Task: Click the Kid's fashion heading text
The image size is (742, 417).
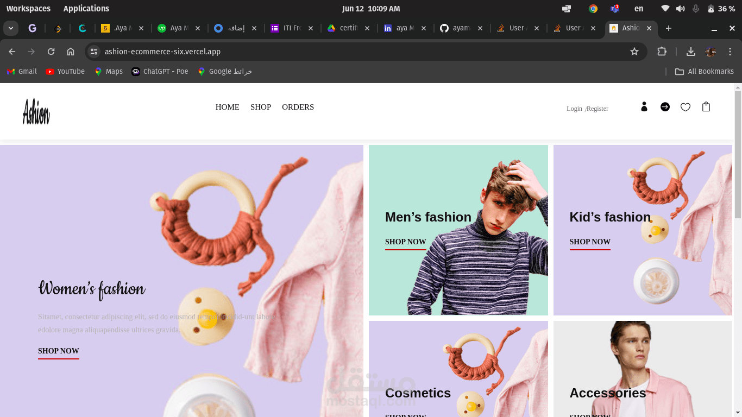Action: click(x=610, y=217)
